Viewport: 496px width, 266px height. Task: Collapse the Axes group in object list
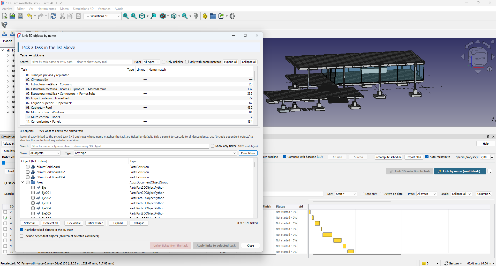click(x=23, y=182)
